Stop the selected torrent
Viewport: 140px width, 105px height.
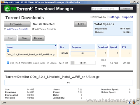[24, 38]
